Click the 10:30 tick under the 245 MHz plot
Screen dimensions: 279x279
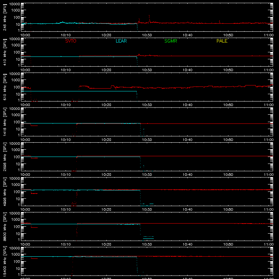[x=147, y=35]
